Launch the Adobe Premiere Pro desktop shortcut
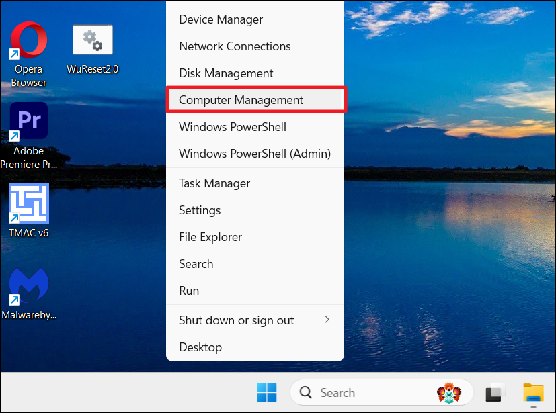Image resolution: width=556 pixels, height=413 pixels. 28,122
